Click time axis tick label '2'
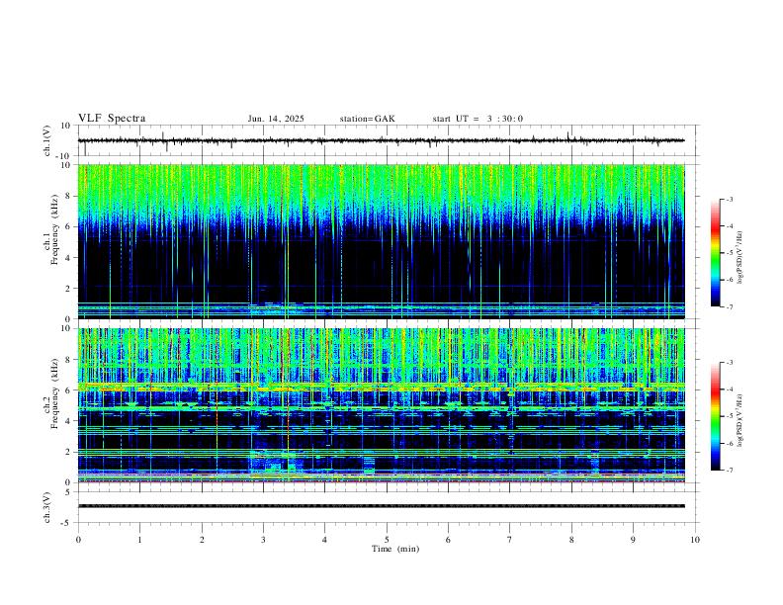This screenshot has height=605, width=783. point(202,540)
